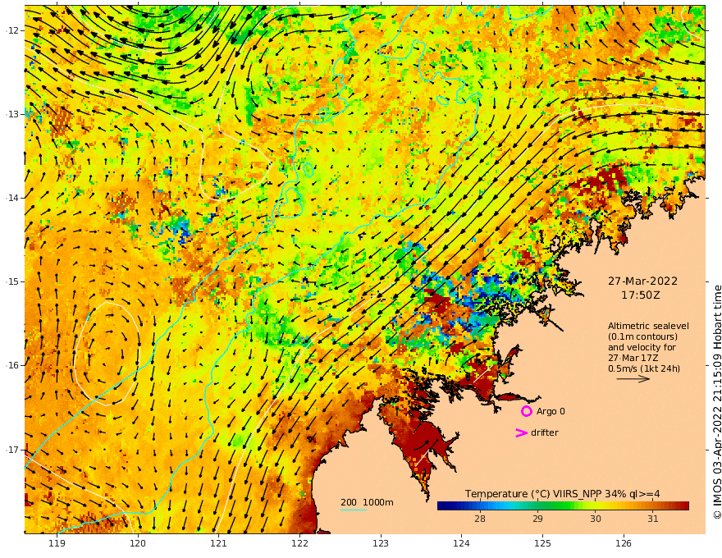Click the temperature color bar legend
Viewport: 722px width, 558px height.
coord(563,505)
